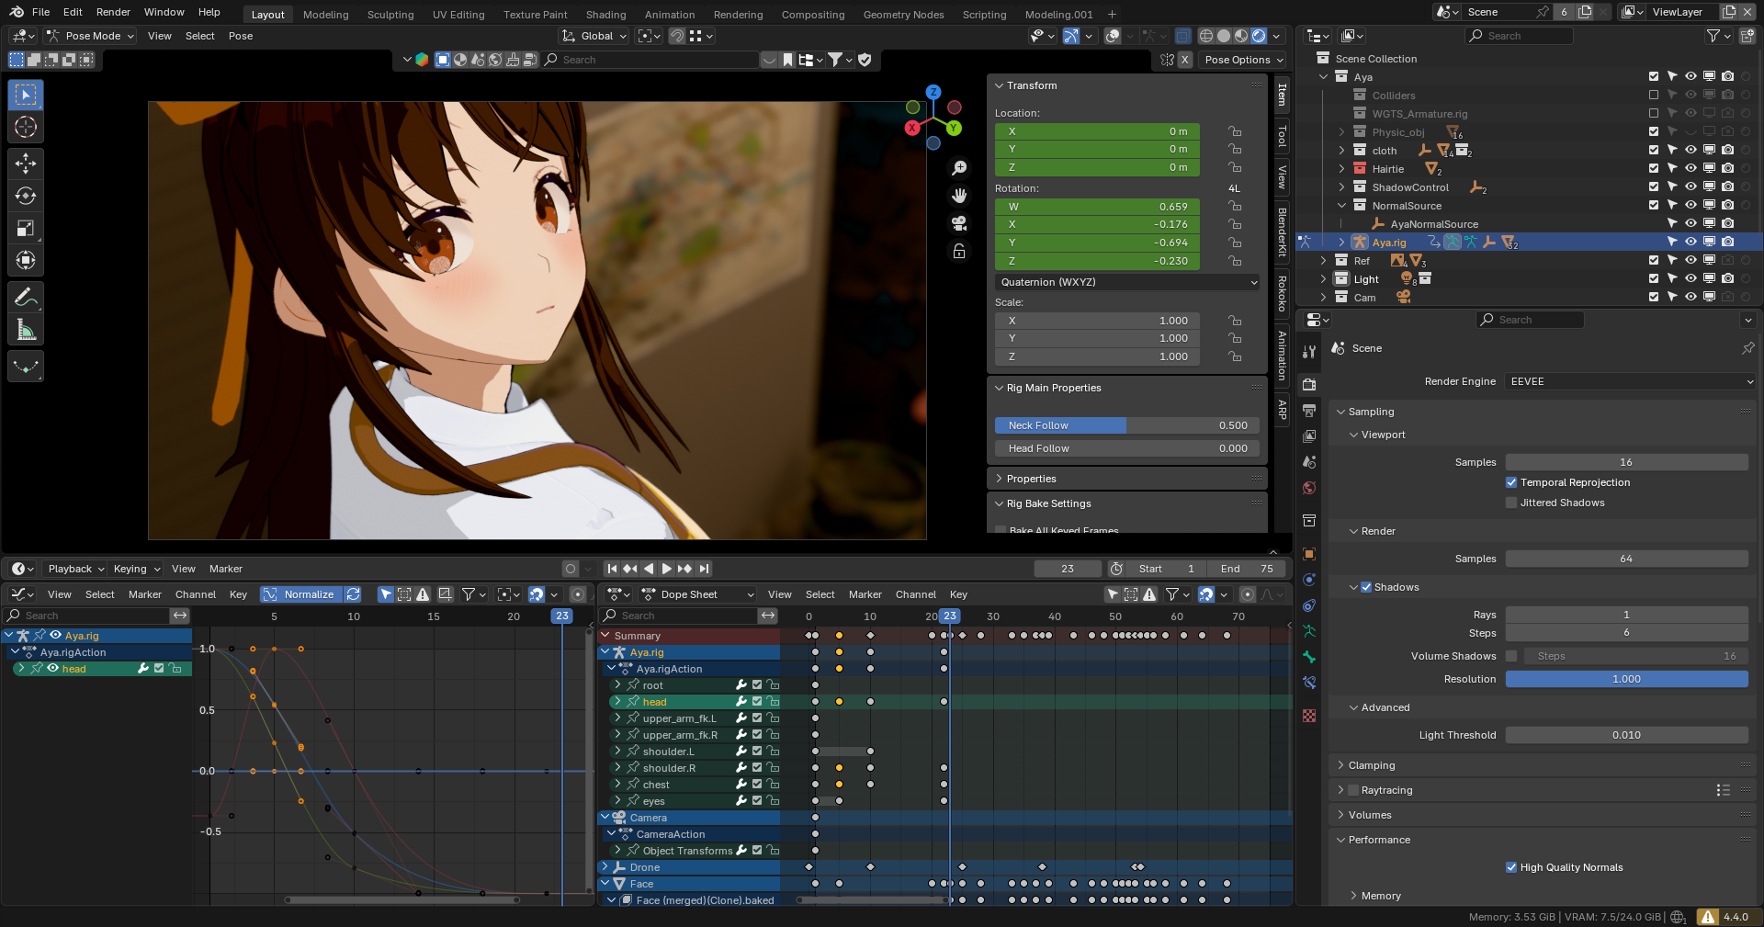Open the Output properties tab icon
The image size is (1764, 927).
click(x=1309, y=410)
